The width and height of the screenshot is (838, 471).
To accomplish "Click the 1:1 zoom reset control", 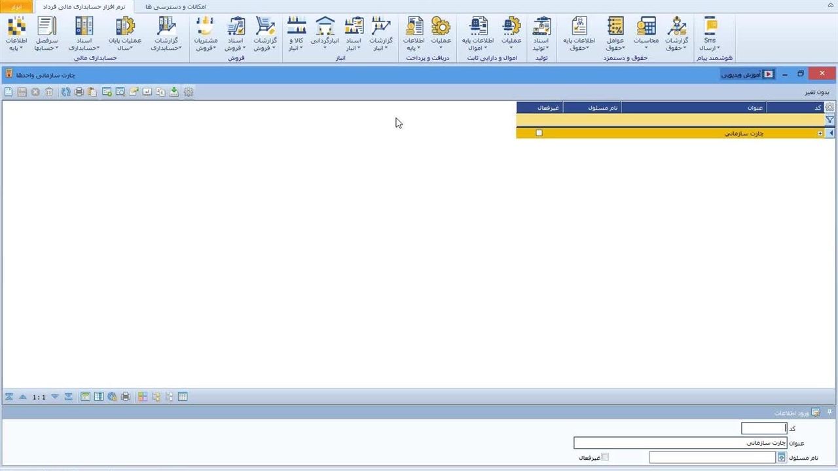I will [39, 397].
